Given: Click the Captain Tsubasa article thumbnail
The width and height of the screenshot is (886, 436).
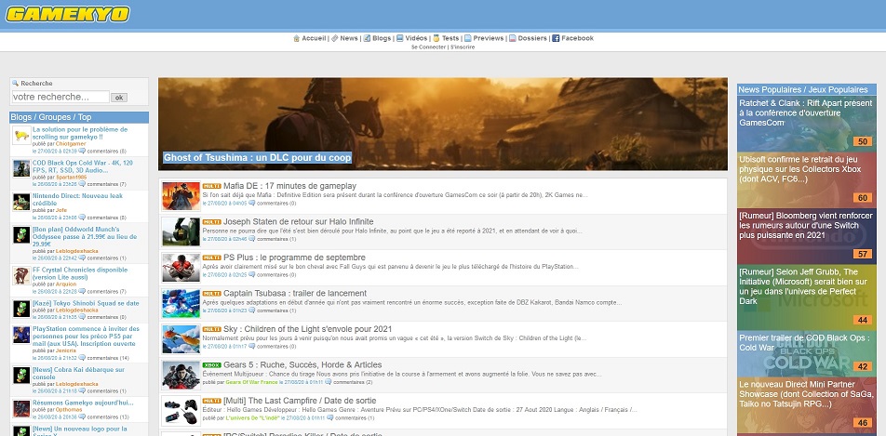Looking at the screenshot, I should (x=181, y=303).
